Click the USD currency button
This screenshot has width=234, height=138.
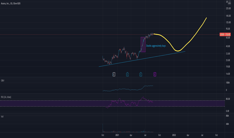point(229,3)
